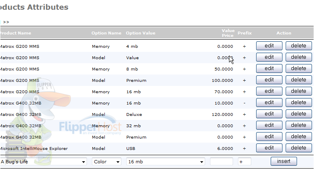Go to next page with >> link
This screenshot has height=171, width=314.
[x=6, y=22]
